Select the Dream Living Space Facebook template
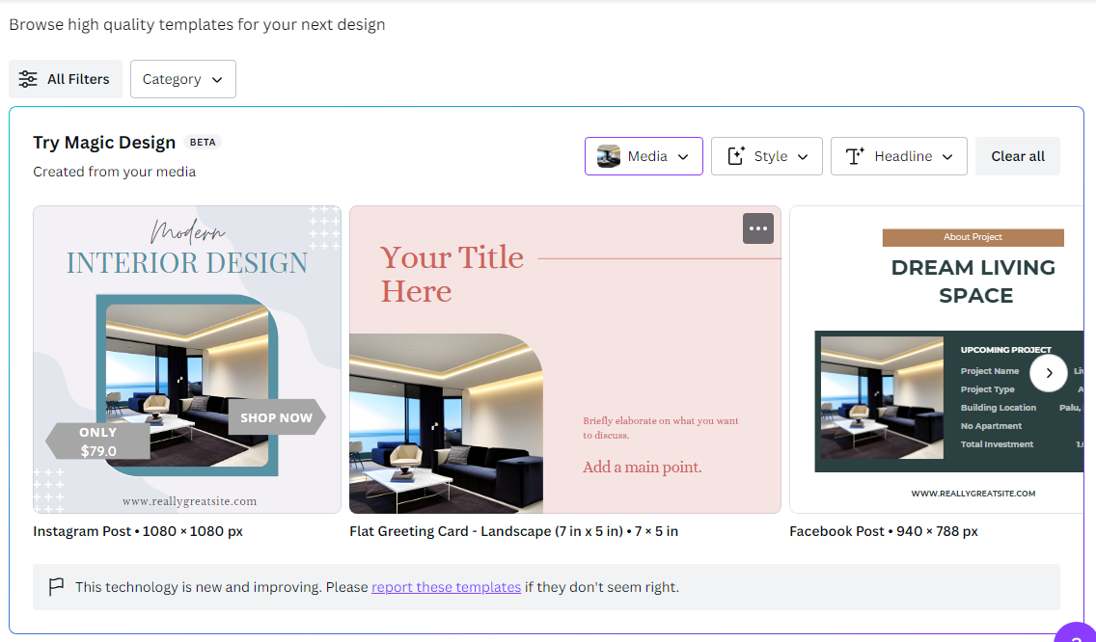The height and width of the screenshot is (642, 1096). pyautogui.click(x=937, y=360)
